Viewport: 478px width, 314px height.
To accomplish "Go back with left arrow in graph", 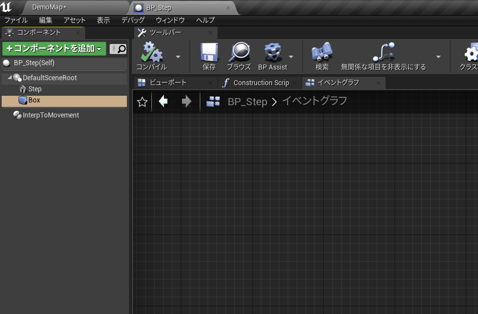I will click(164, 101).
